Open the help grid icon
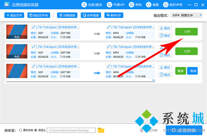 click(x=131, y=5)
